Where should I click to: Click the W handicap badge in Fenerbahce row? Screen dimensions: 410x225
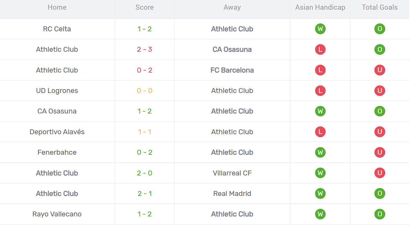click(320, 152)
